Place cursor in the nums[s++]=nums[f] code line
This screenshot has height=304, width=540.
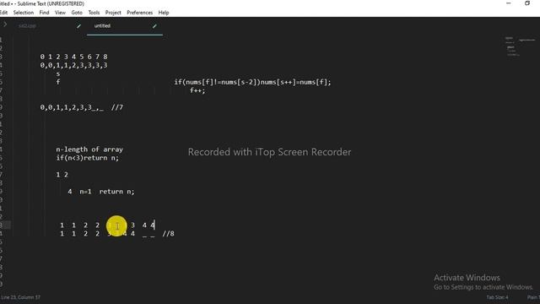[252, 82]
